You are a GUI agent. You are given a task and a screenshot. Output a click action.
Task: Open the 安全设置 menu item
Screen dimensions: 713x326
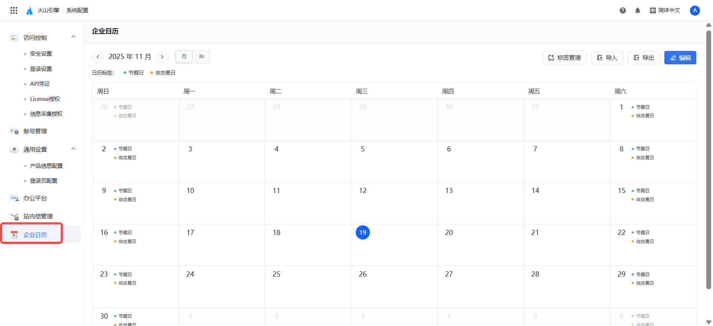pyautogui.click(x=41, y=54)
